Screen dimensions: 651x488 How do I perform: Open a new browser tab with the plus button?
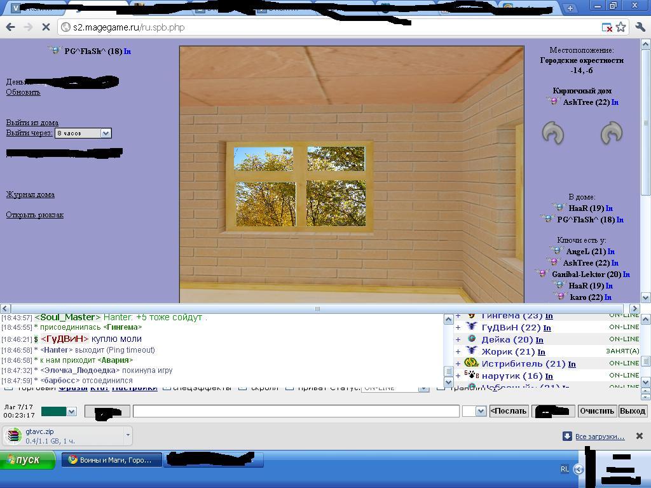pos(570,8)
